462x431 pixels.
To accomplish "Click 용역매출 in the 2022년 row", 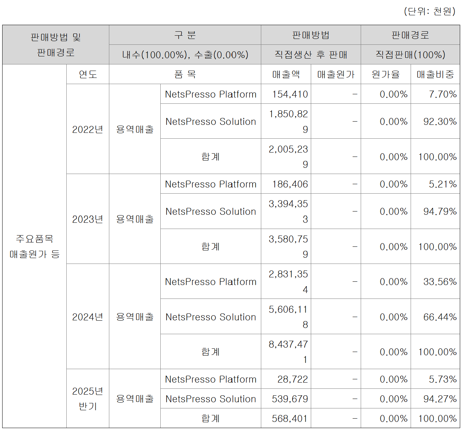I will [x=135, y=129].
